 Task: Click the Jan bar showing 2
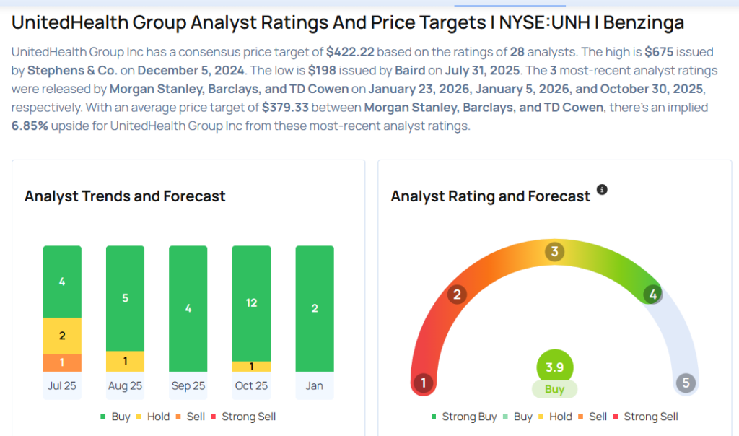pos(315,308)
